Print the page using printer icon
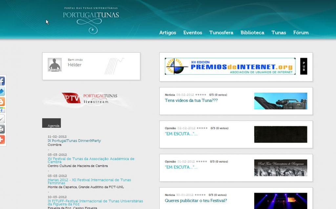This screenshot has width=336, height=209. click(x=2, y=129)
